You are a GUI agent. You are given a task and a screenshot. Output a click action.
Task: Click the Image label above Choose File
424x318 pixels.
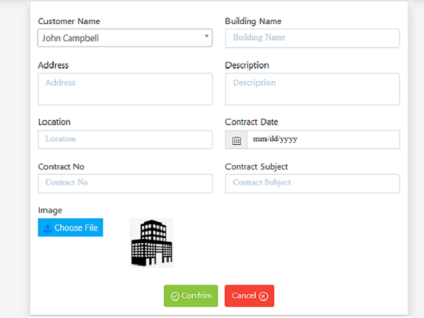pos(50,210)
